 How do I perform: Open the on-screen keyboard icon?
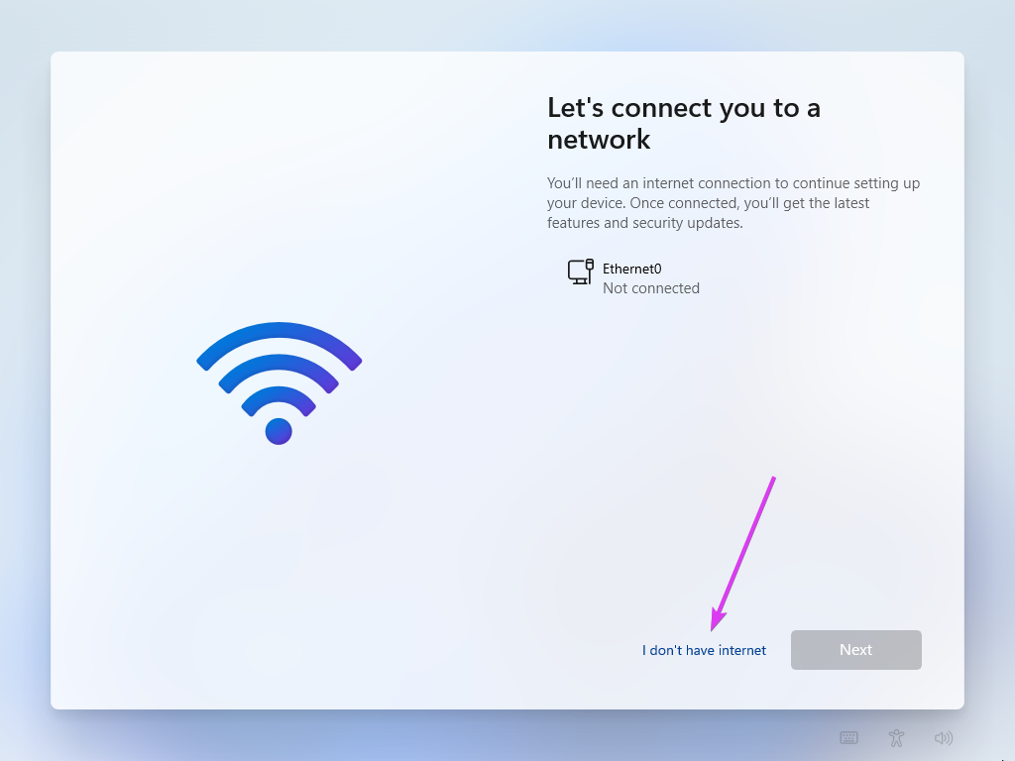click(x=848, y=737)
